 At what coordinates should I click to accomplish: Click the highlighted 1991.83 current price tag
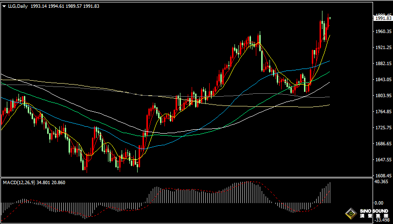(383, 18)
